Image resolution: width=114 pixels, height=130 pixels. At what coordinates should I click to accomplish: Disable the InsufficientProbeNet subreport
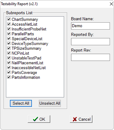[x=9, y=29]
